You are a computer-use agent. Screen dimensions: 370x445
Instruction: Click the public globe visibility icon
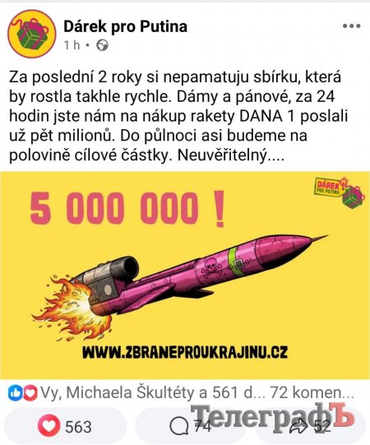click(x=102, y=45)
